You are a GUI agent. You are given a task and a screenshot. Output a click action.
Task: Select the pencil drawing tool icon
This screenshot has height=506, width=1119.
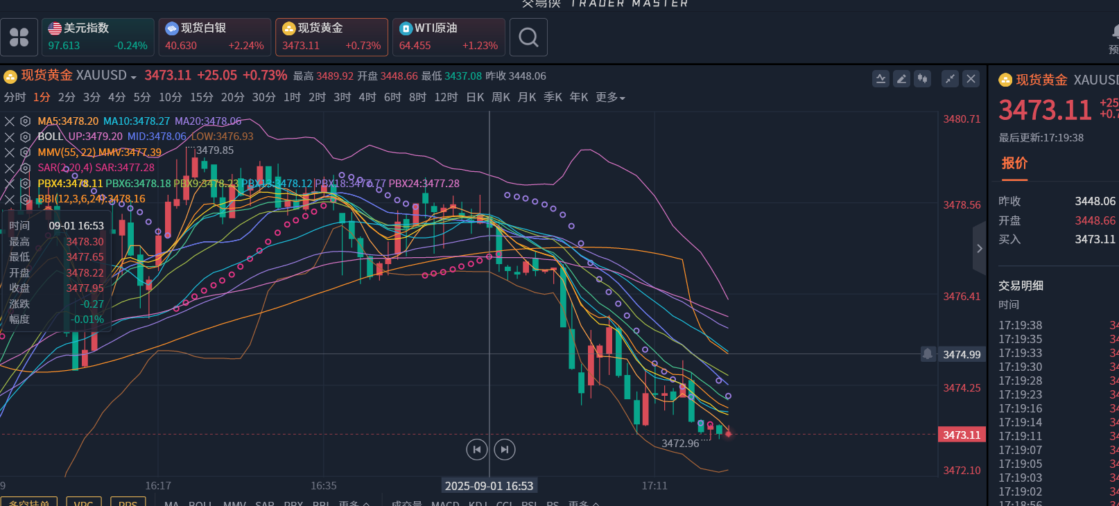click(x=901, y=79)
